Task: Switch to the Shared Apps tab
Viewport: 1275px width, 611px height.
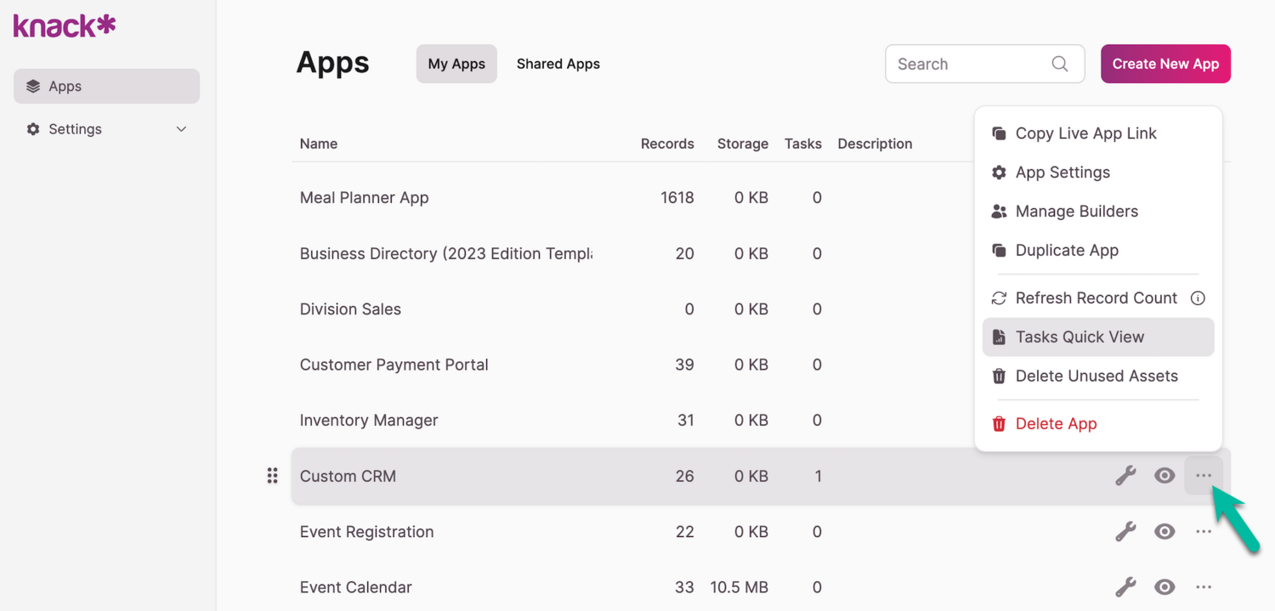Action: [558, 64]
